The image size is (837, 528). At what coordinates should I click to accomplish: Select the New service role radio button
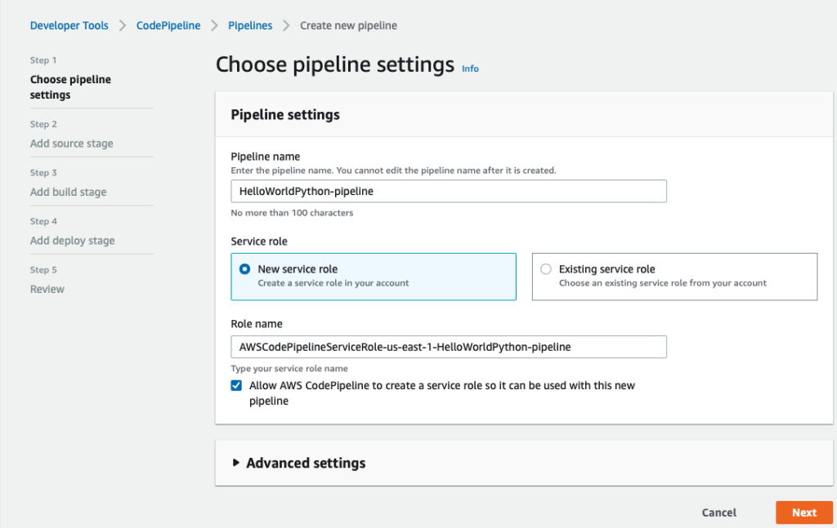(x=245, y=269)
